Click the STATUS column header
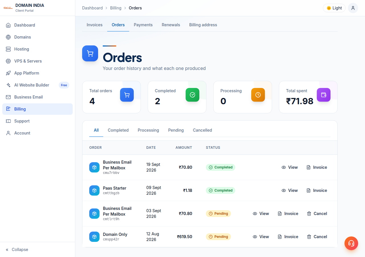 click(x=213, y=148)
